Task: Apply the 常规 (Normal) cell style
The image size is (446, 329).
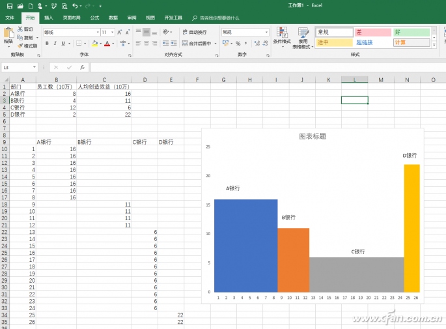Action: 334,32
